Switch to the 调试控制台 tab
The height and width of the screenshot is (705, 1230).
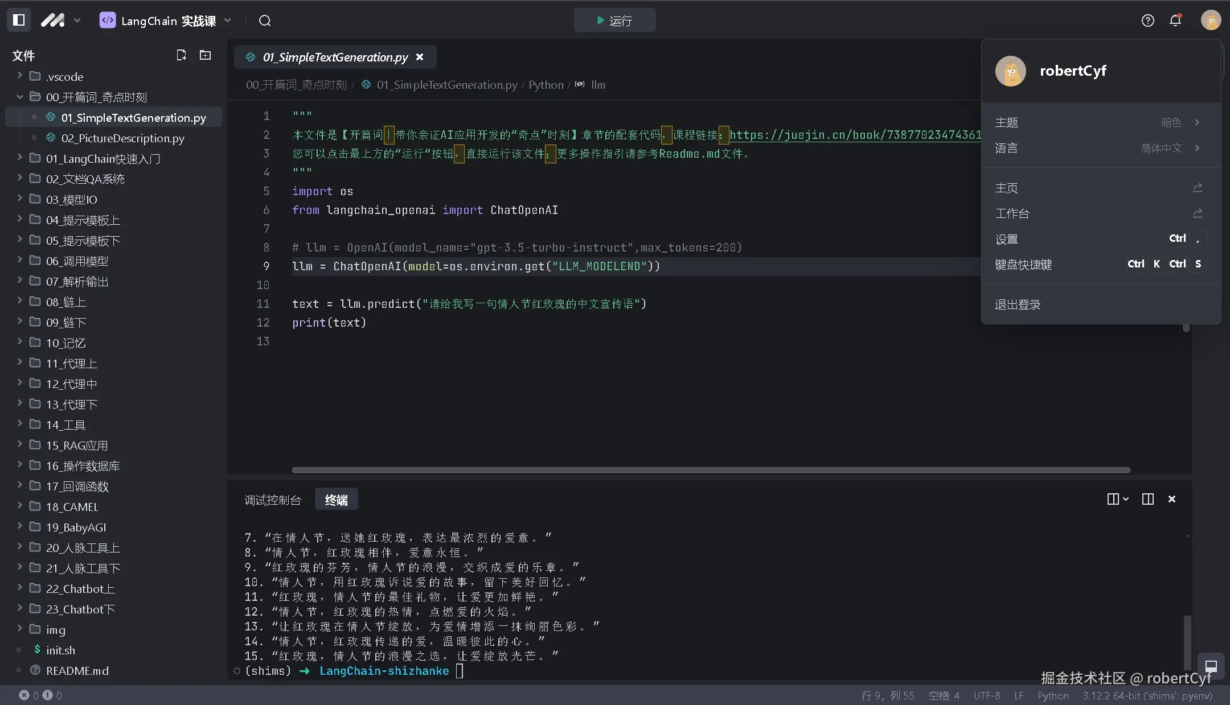click(273, 500)
